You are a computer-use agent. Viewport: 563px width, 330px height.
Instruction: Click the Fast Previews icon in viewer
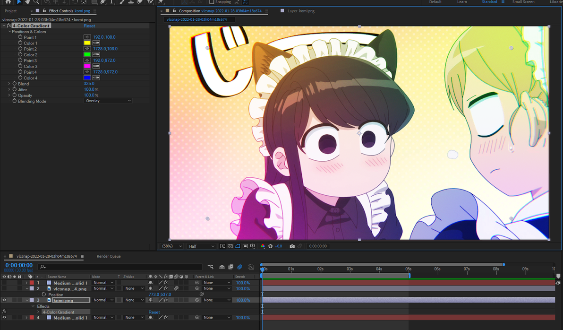[222, 246]
